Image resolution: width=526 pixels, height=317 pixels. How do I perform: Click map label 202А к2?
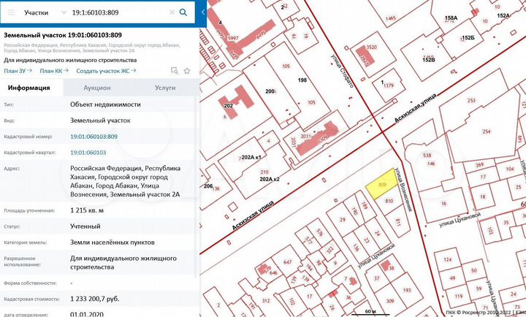click(270, 179)
